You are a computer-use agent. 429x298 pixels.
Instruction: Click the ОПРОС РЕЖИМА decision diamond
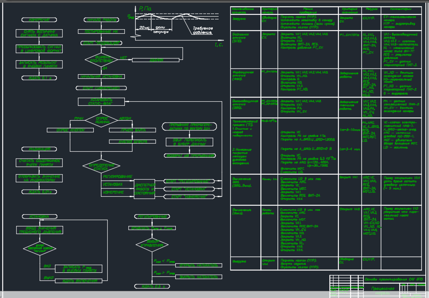coord(101,120)
